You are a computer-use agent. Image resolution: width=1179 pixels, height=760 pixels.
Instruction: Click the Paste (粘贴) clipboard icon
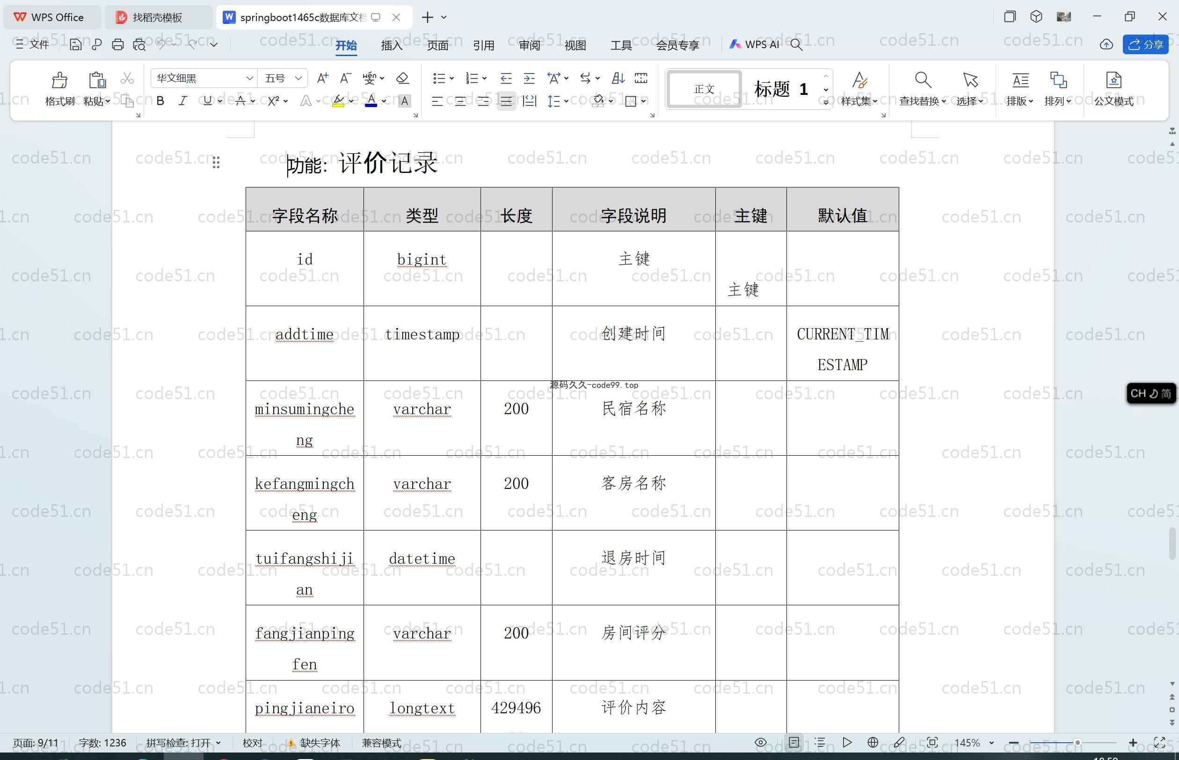(97, 80)
